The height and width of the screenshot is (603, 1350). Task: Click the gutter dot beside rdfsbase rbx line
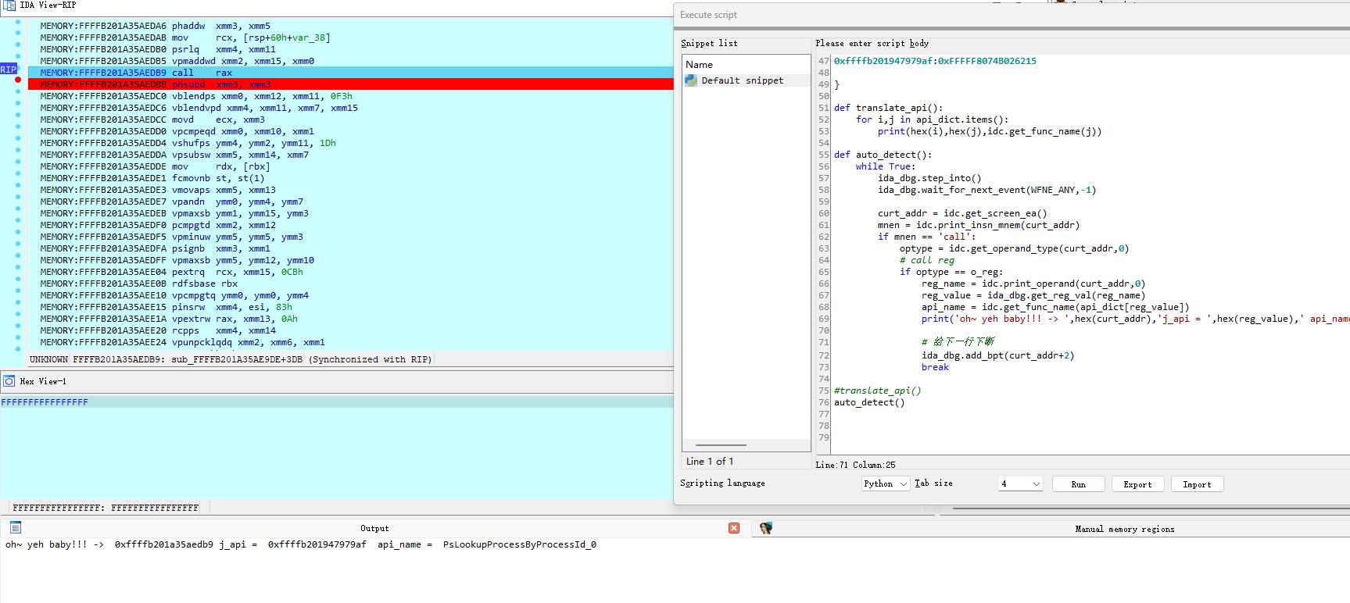[18, 279]
